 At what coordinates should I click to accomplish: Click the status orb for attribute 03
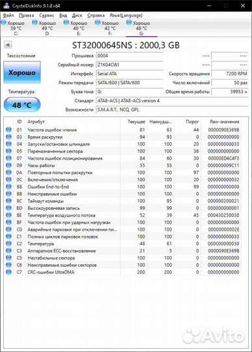click(8, 137)
